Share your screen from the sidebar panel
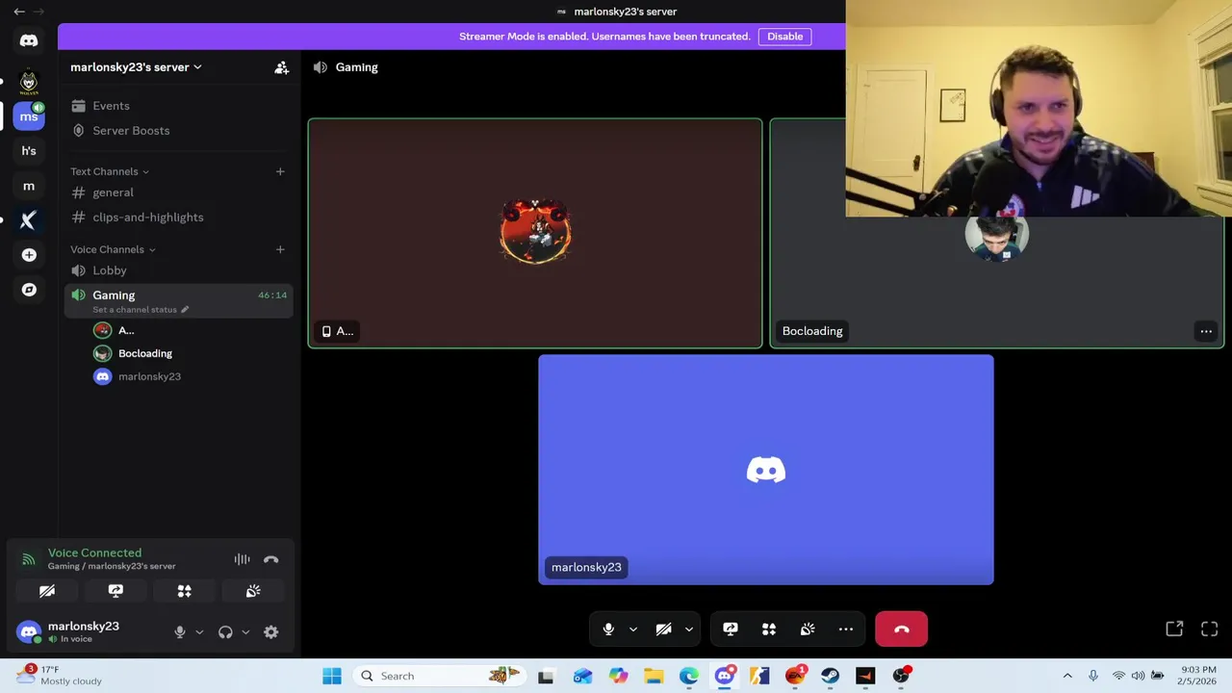 115,591
